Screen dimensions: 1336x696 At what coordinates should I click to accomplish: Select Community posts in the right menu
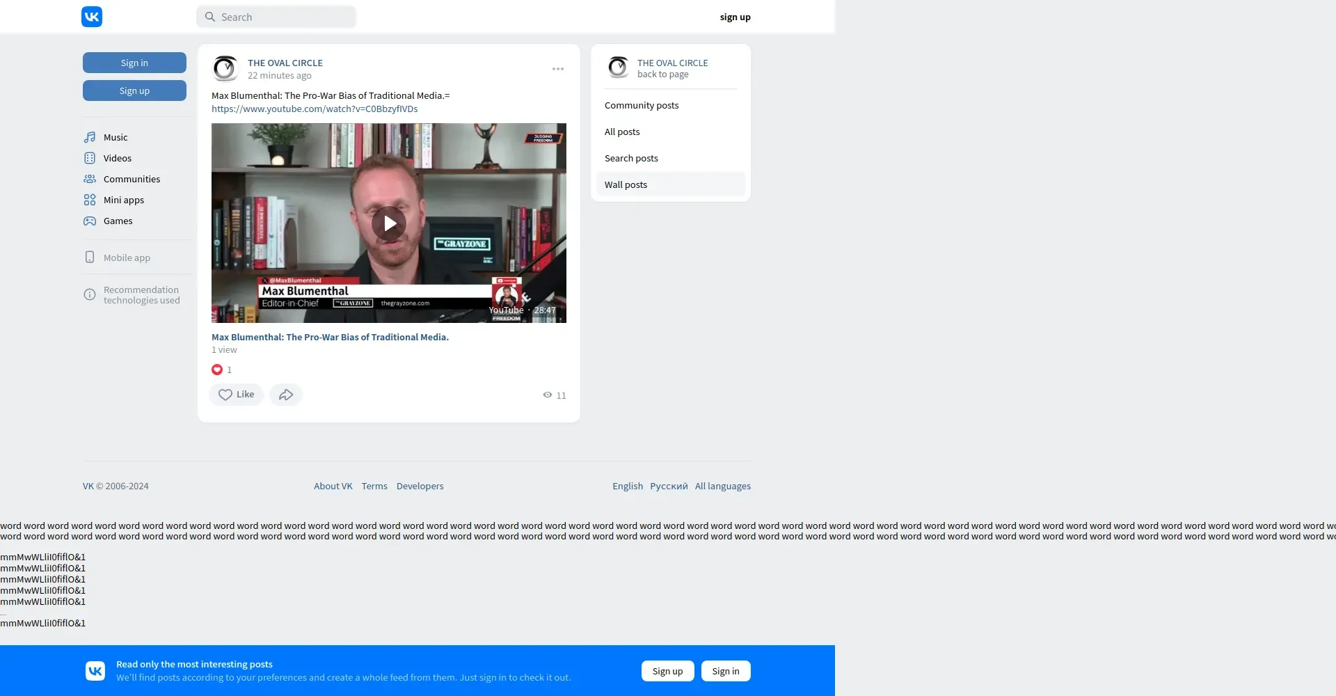click(x=671, y=105)
